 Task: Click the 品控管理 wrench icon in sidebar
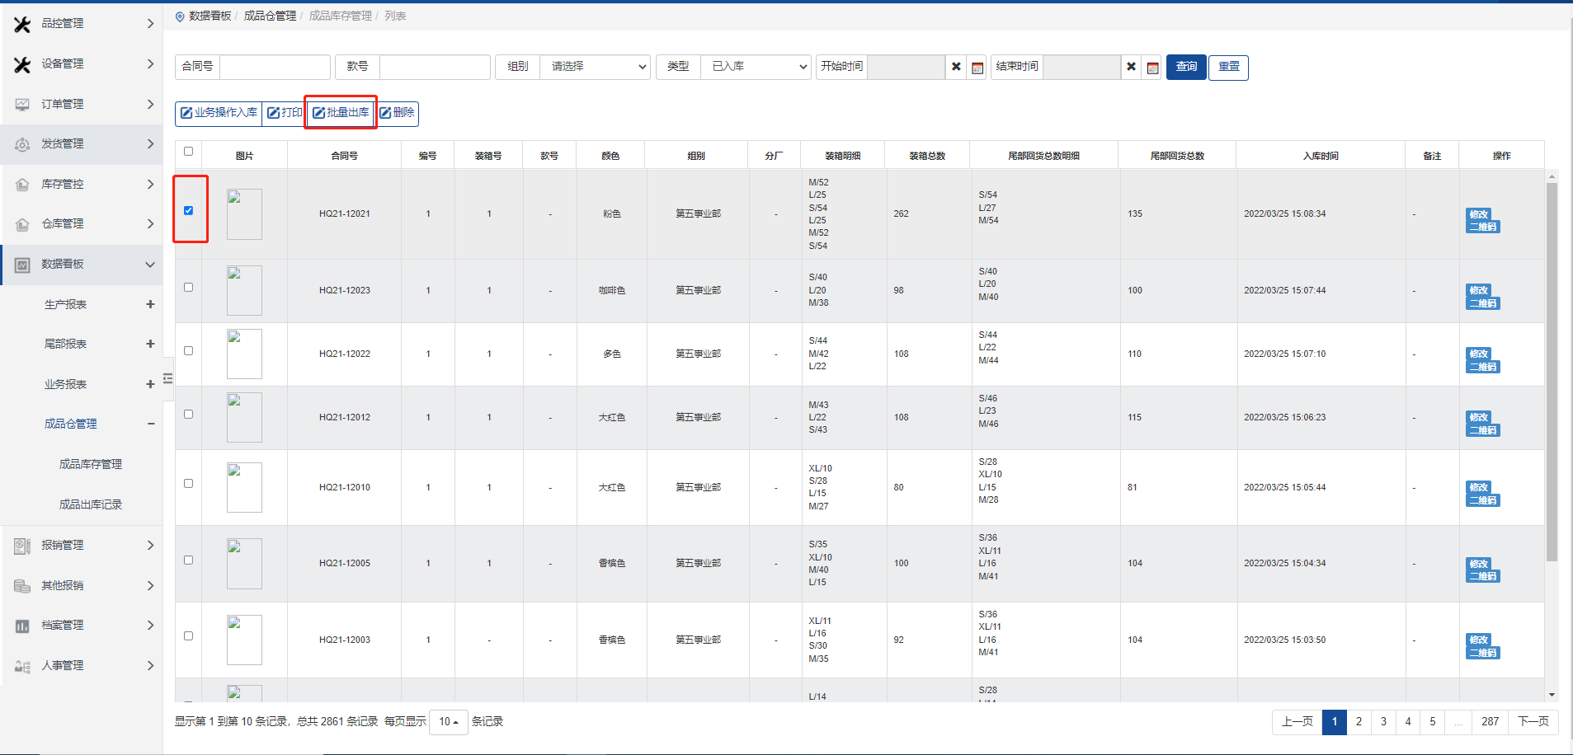22,24
